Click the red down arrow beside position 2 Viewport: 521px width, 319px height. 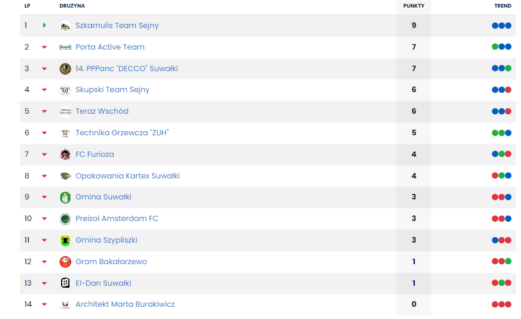point(44,47)
